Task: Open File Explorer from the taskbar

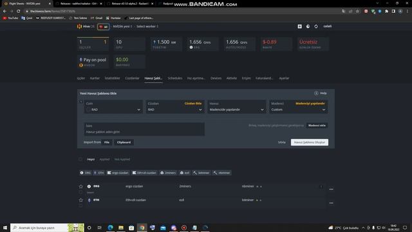Action: click(x=121, y=227)
